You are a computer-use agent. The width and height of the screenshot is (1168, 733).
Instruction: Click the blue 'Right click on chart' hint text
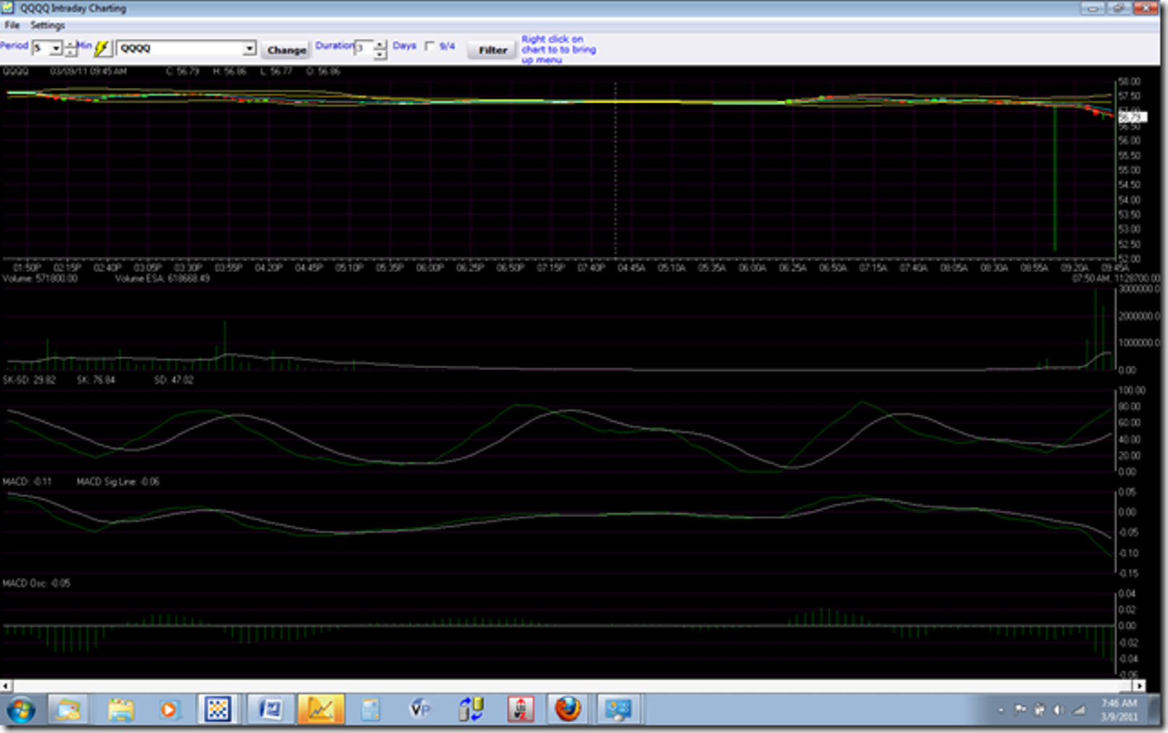pyautogui.click(x=559, y=49)
